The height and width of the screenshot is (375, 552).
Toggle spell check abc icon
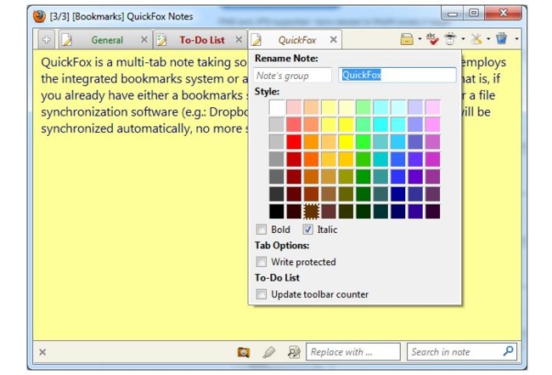point(432,39)
